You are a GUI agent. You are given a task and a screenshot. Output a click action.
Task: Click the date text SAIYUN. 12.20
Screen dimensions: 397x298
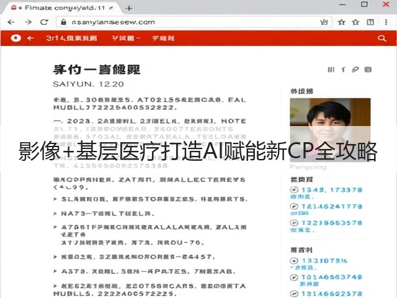point(88,84)
